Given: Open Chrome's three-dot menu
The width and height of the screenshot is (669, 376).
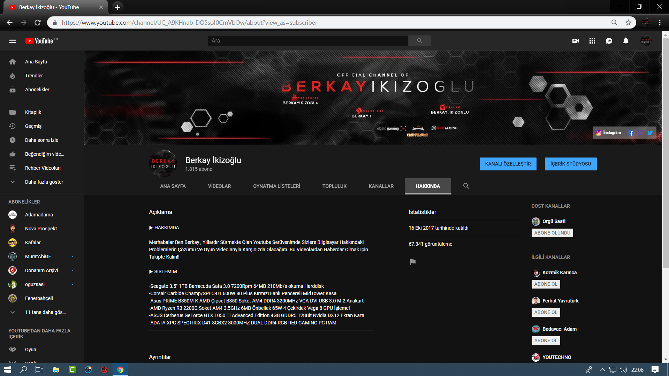Looking at the screenshot, I should click(660, 23).
